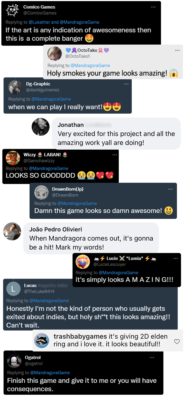Open Lucie Lumia's mouse avatar

click(83, 262)
